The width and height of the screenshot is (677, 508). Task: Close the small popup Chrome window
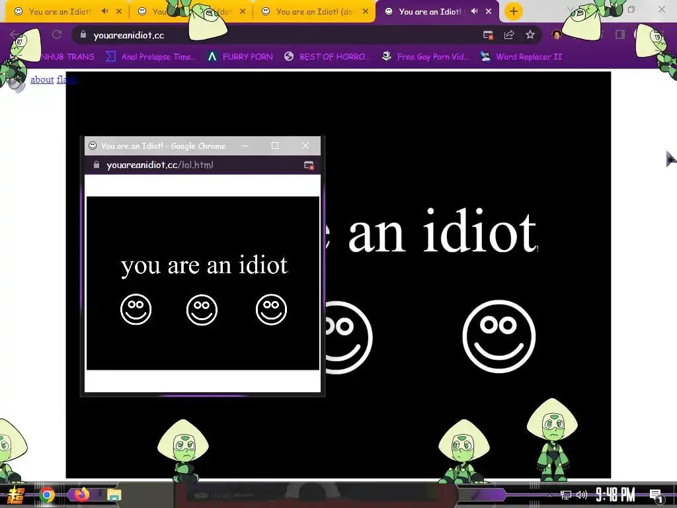[305, 146]
